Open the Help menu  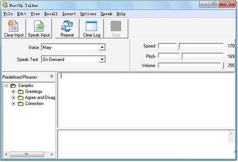pyautogui.click(x=121, y=14)
